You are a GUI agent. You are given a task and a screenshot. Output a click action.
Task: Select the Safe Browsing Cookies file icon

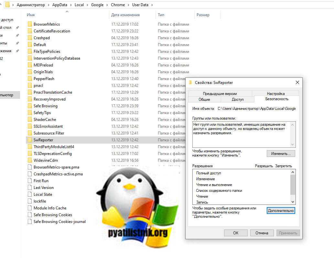point(30,215)
